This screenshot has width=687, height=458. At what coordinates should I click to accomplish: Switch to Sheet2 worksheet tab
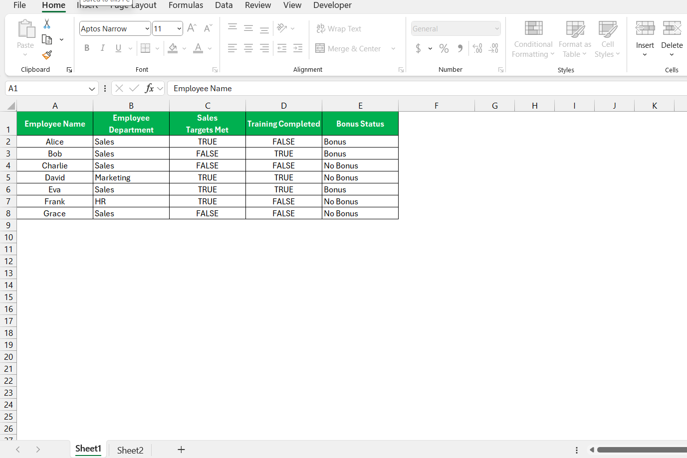(x=130, y=450)
